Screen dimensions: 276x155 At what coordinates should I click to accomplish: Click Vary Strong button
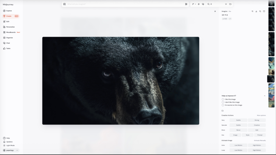257,120
